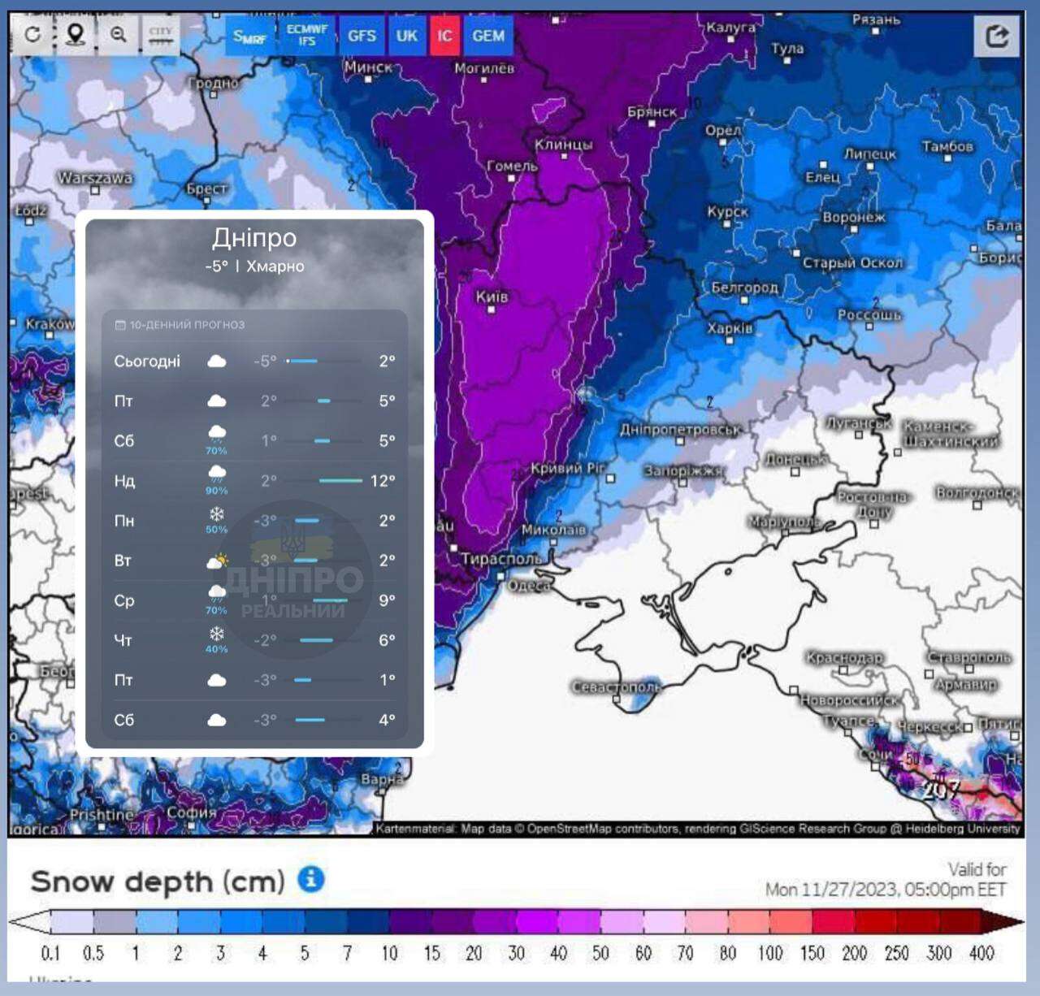This screenshot has width=1040, height=996.
Task: Click the OpenStreetMap attribution text
Action: click(x=697, y=829)
